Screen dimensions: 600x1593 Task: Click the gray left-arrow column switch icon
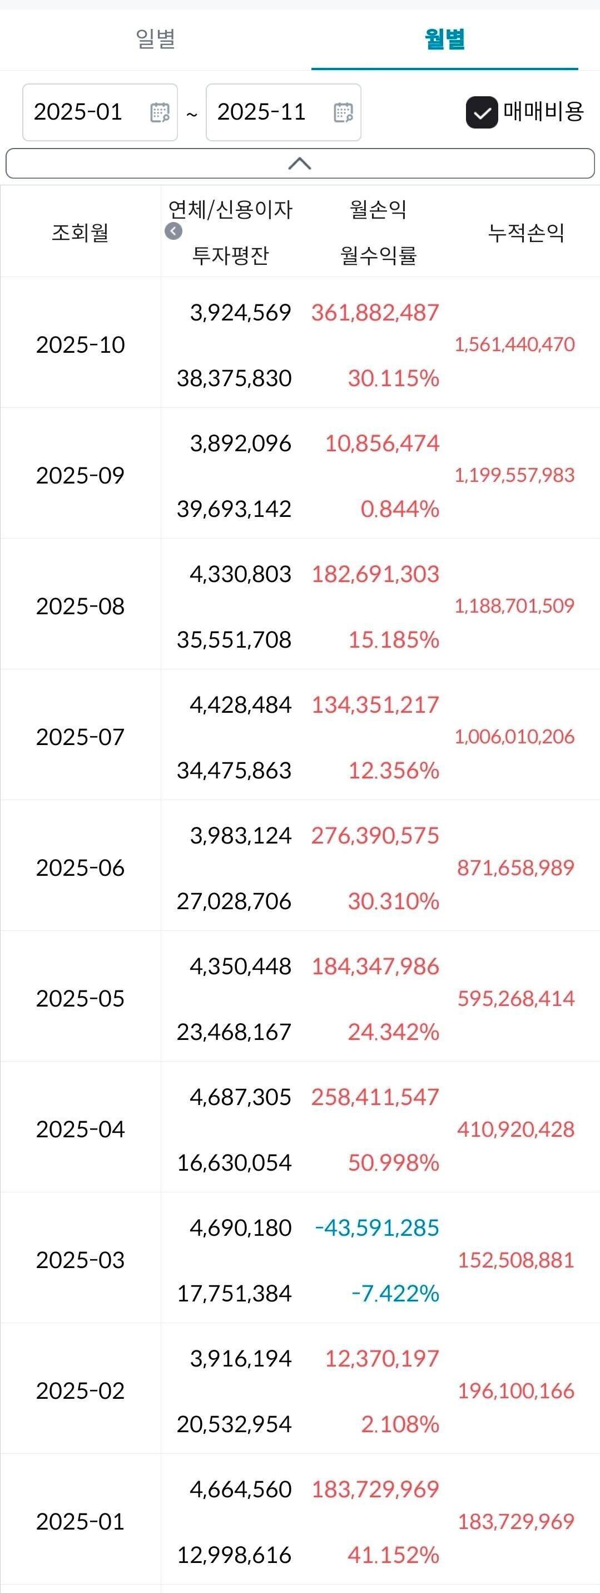tap(173, 231)
